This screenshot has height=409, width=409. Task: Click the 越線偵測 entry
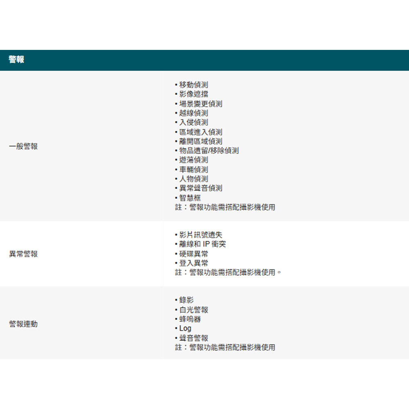click(x=193, y=113)
